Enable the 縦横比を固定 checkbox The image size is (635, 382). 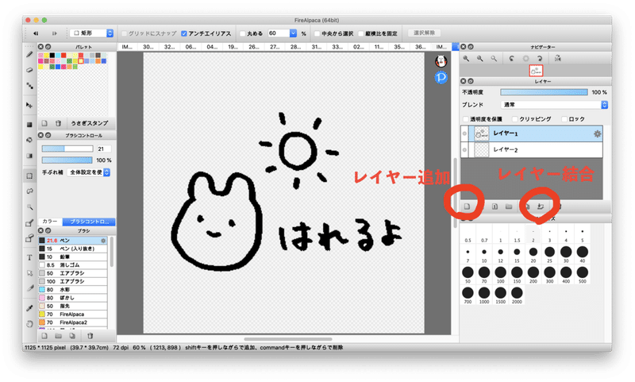(x=361, y=33)
